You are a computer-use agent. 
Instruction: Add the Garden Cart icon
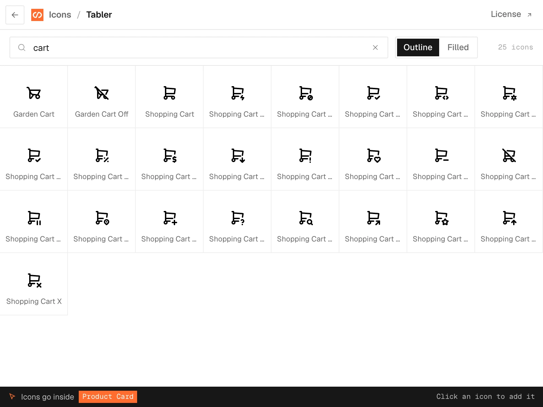tap(34, 97)
